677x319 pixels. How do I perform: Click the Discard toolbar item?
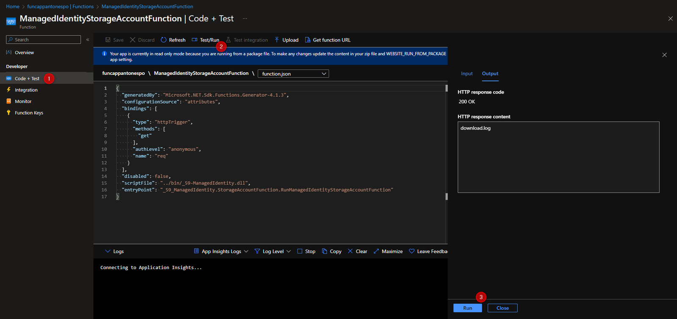pos(142,40)
